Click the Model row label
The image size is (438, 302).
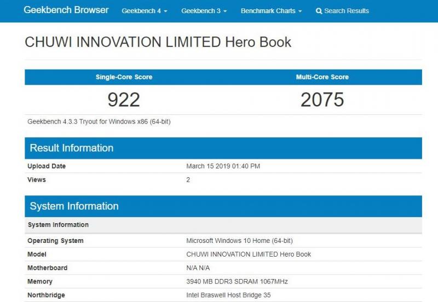coord(37,254)
